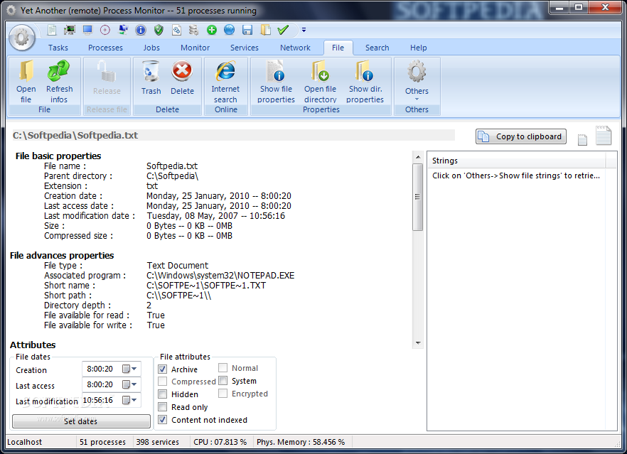Click the circular target icon in toolbar

(104, 30)
